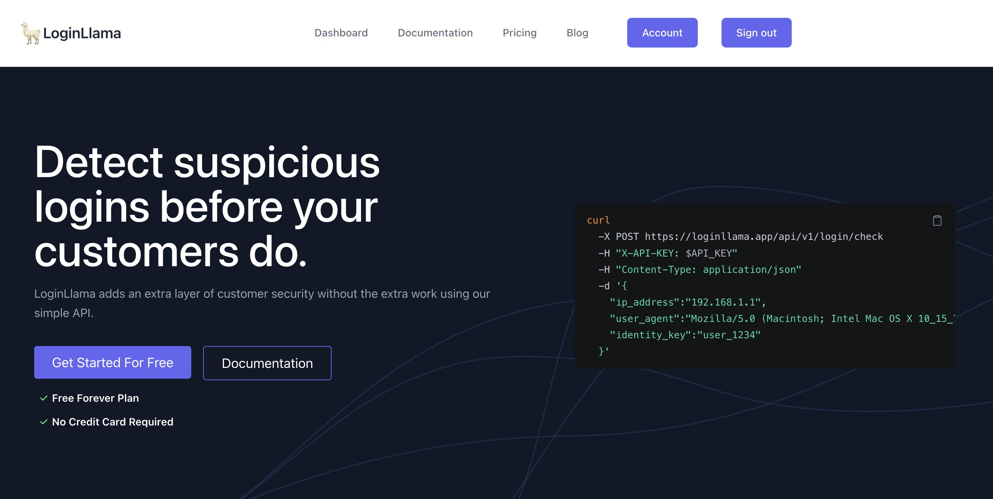Go to the Pricing page

519,33
